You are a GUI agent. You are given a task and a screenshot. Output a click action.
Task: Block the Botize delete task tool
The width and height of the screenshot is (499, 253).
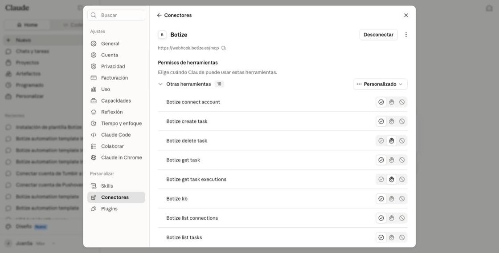coord(402,141)
